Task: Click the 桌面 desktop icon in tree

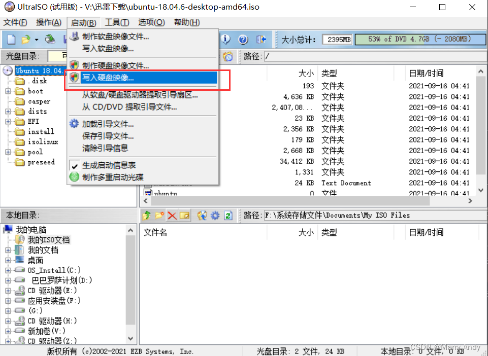Action: (x=20, y=260)
